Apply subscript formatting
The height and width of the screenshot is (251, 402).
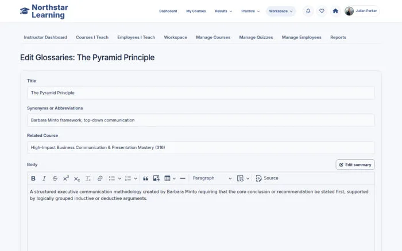point(77,178)
